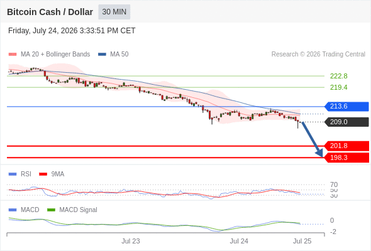Click the Bitcoin Cash / Dollar title
The image size is (371, 251).
pos(50,12)
